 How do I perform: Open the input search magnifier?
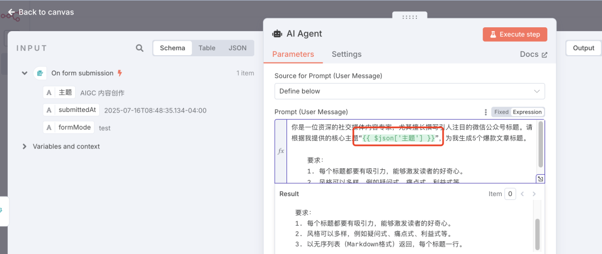140,48
